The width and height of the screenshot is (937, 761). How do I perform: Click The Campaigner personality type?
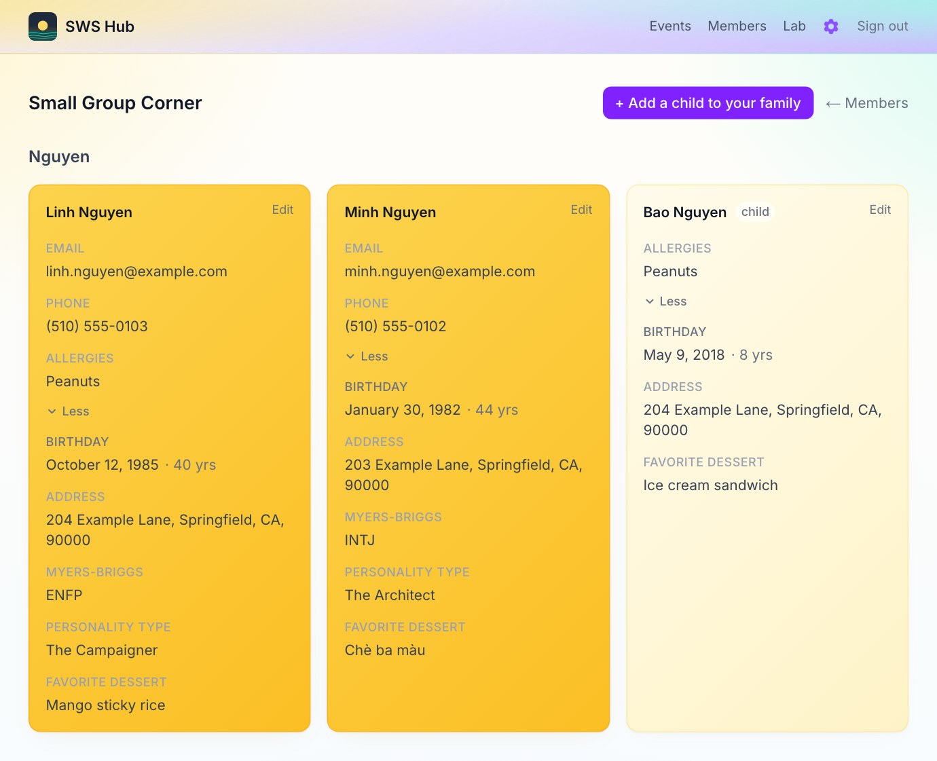(x=102, y=650)
